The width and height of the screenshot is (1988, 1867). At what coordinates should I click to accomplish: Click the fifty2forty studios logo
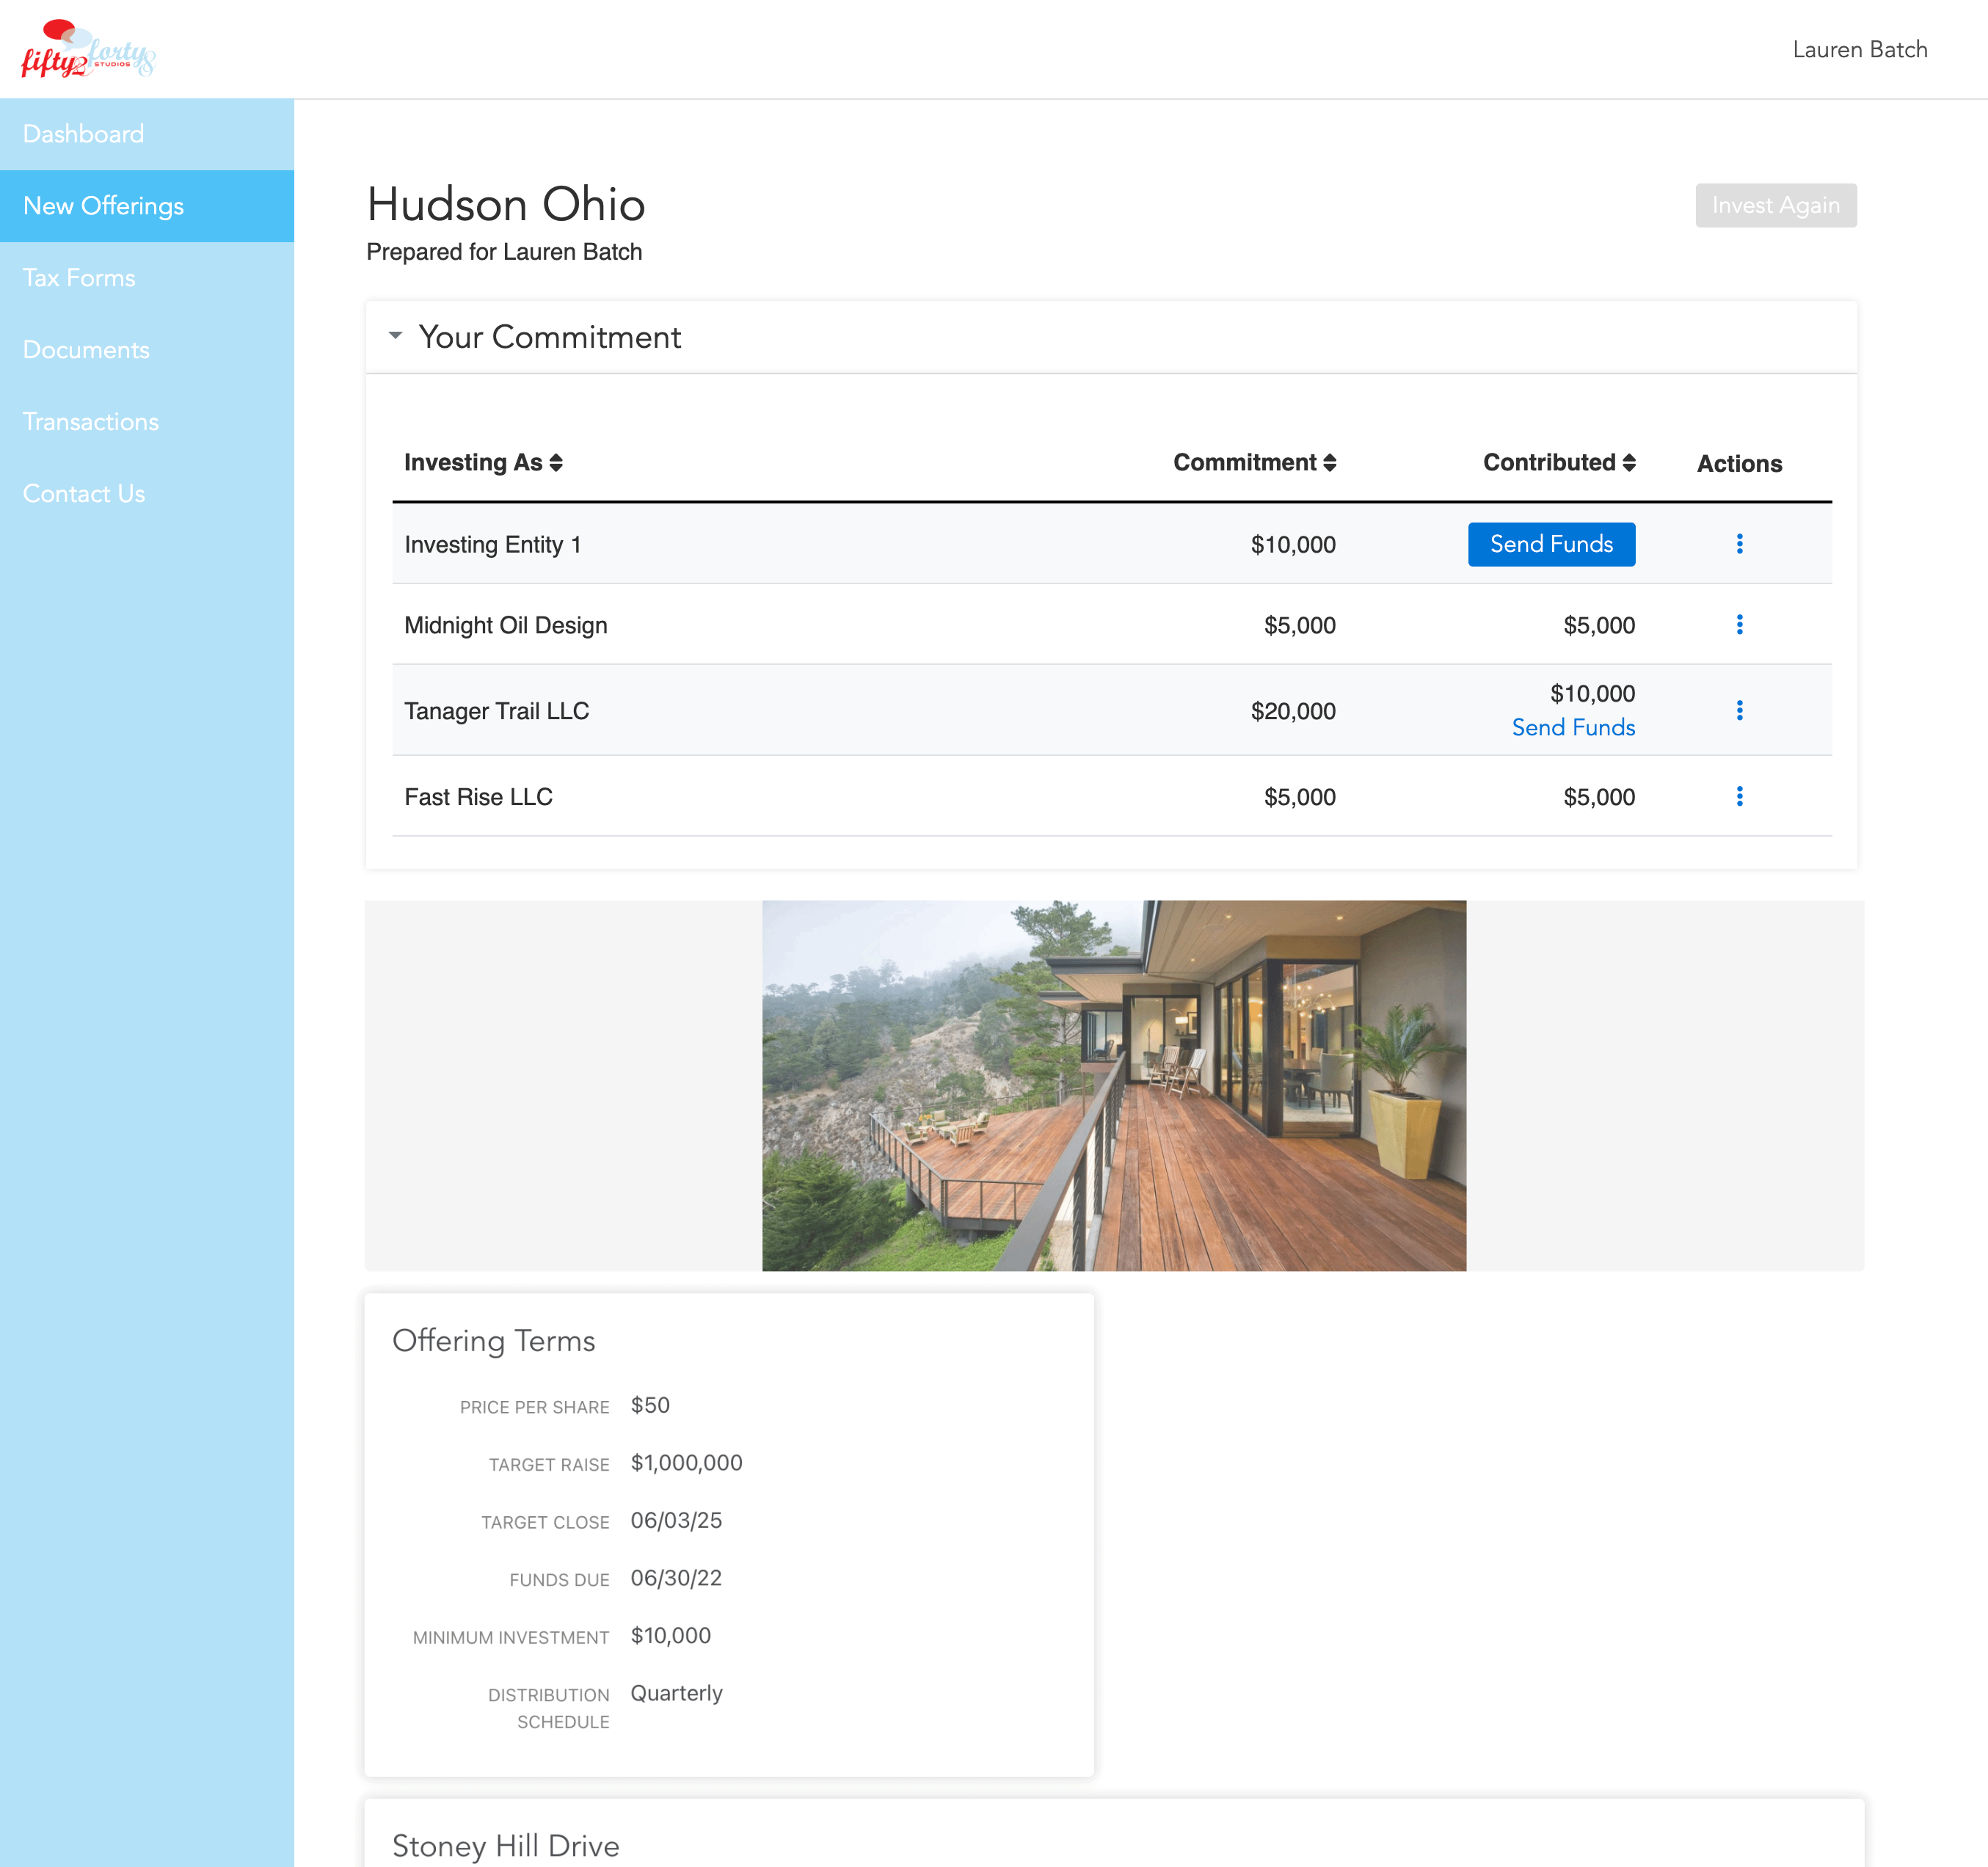pyautogui.click(x=88, y=50)
